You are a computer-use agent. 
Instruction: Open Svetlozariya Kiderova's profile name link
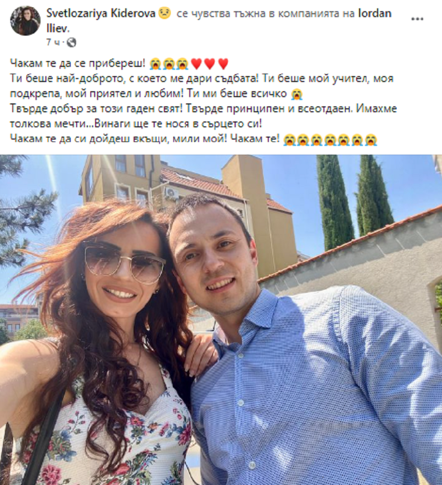coord(101,13)
